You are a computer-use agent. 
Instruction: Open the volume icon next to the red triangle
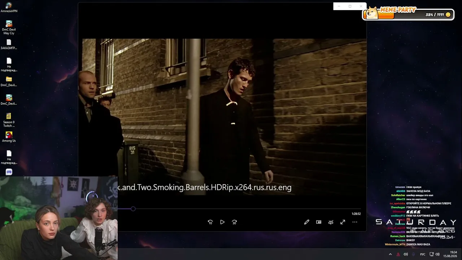(406, 254)
